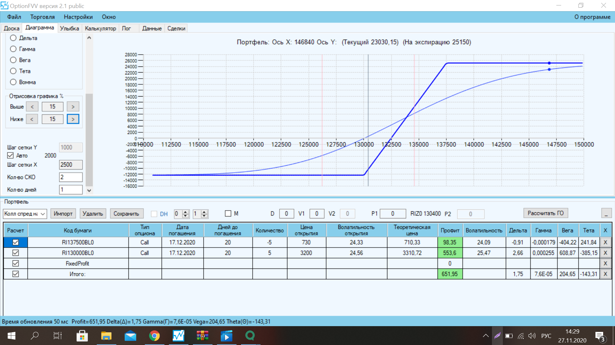Switch to the Сделки tab
This screenshot has width=615, height=345.
tap(176, 28)
